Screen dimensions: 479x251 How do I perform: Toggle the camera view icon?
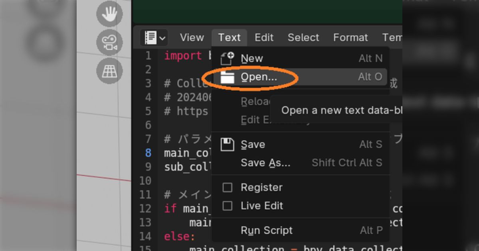pyautogui.click(x=109, y=43)
